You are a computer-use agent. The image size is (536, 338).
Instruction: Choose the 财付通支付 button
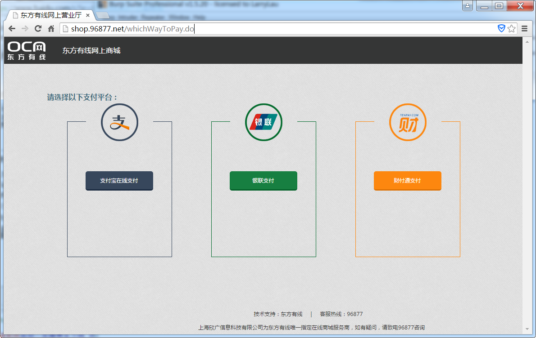point(408,181)
